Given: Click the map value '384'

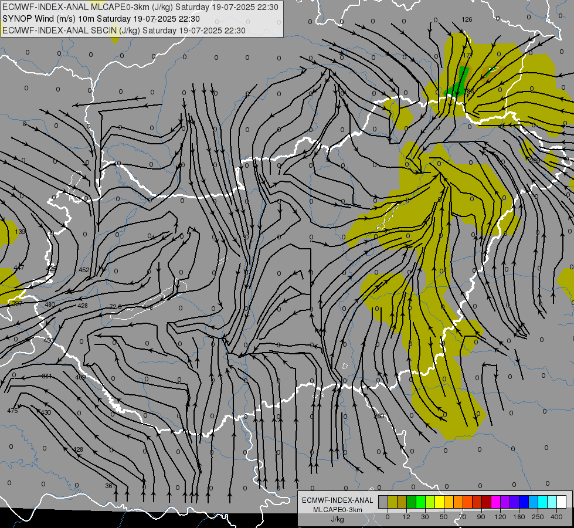Looking at the screenshot, I should point(47,376).
